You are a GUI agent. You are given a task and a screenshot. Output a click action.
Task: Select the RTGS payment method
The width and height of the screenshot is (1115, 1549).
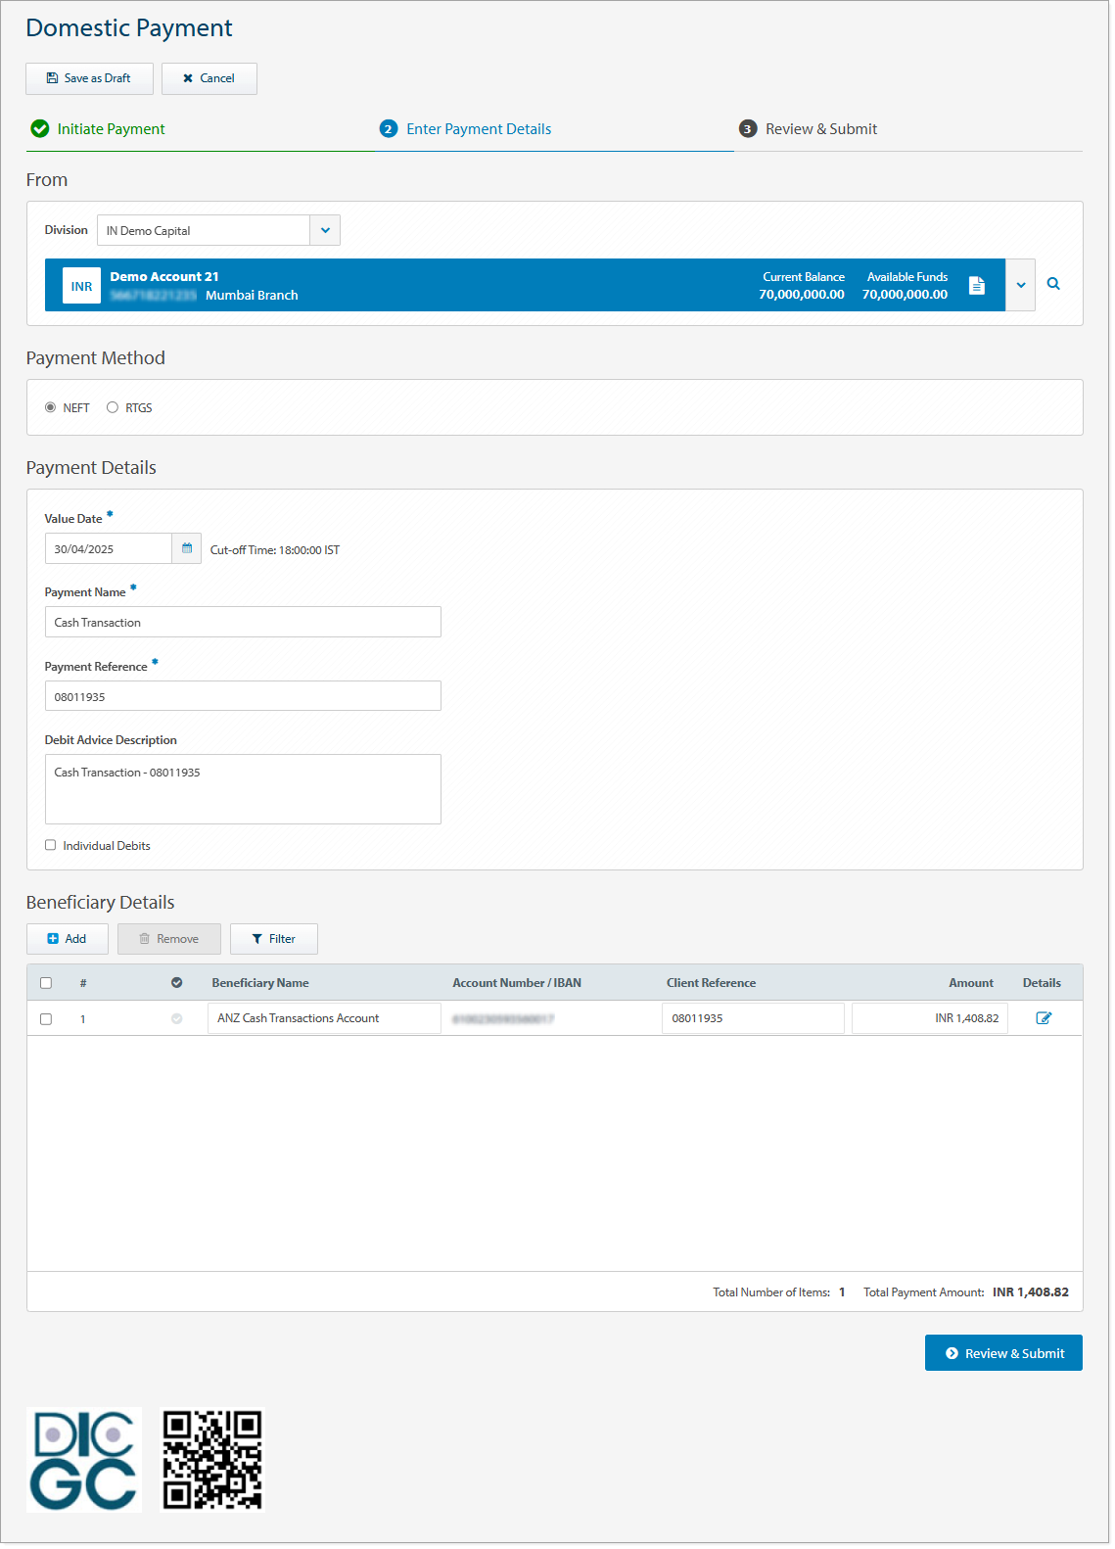pos(113,407)
